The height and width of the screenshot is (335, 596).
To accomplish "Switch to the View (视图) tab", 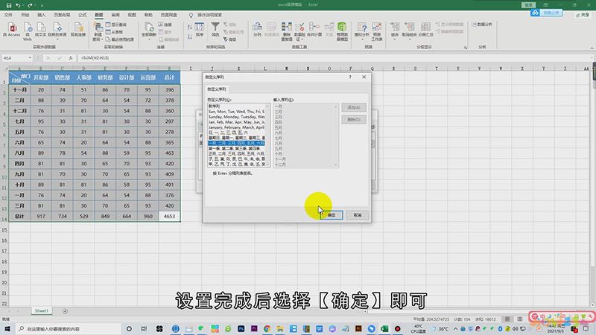I will (132, 15).
